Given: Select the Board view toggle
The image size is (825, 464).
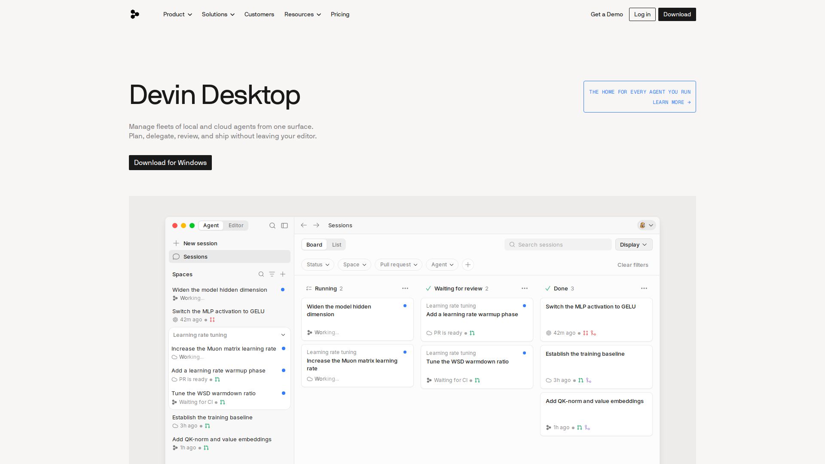Looking at the screenshot, I should [314, 244].
